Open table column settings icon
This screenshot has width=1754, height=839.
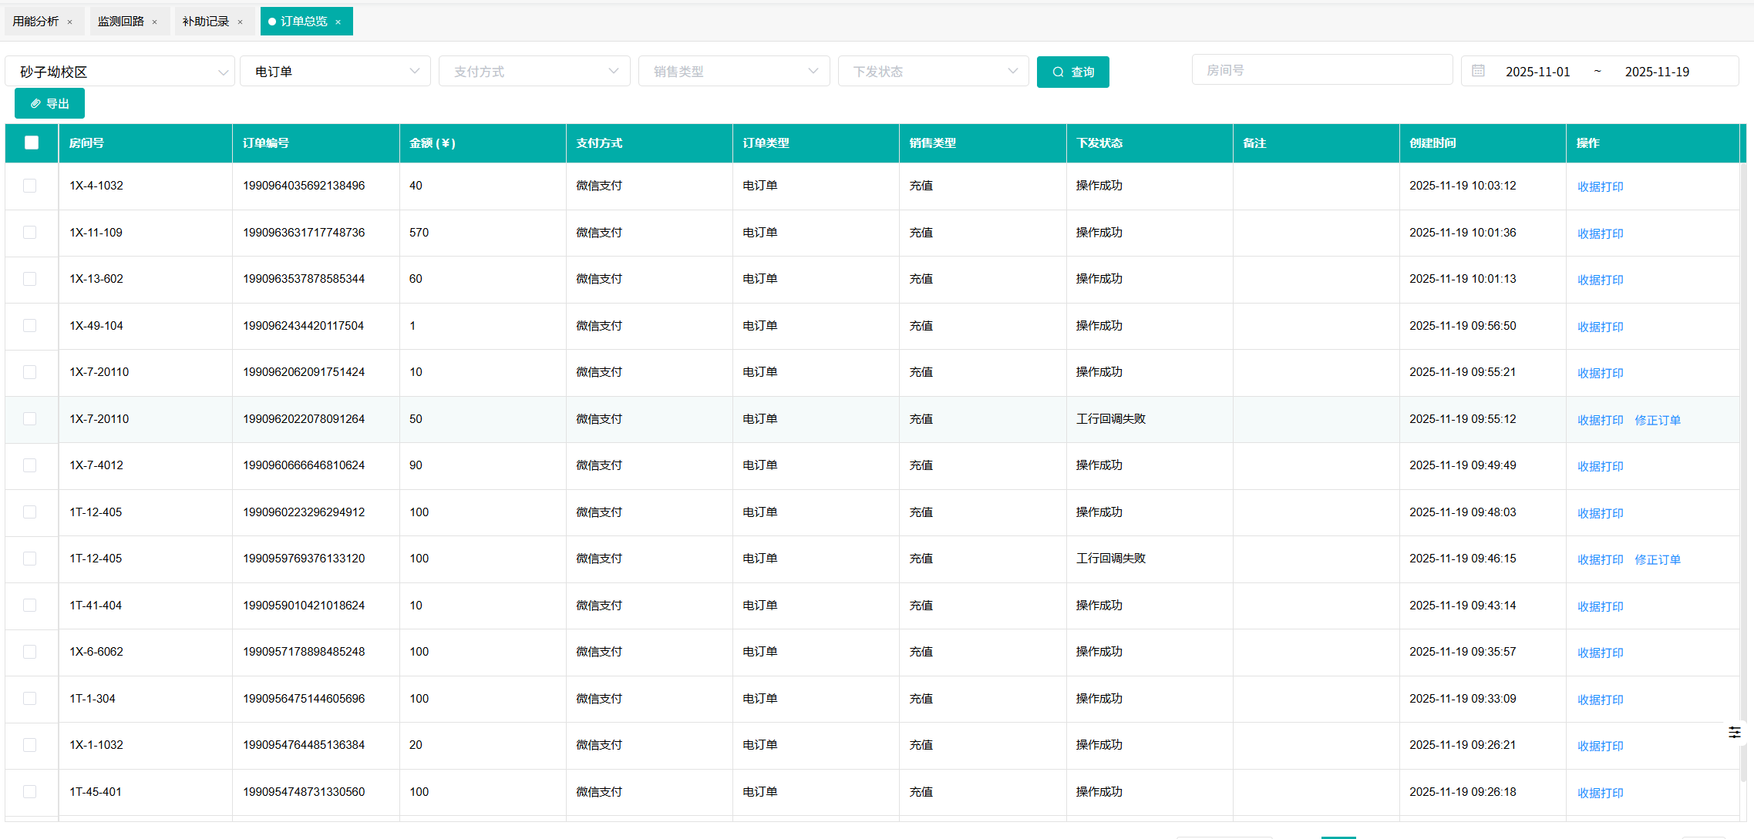coord(1734,732)
